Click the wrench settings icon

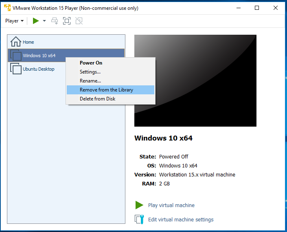pyautogui.click(x=139, y=219)
